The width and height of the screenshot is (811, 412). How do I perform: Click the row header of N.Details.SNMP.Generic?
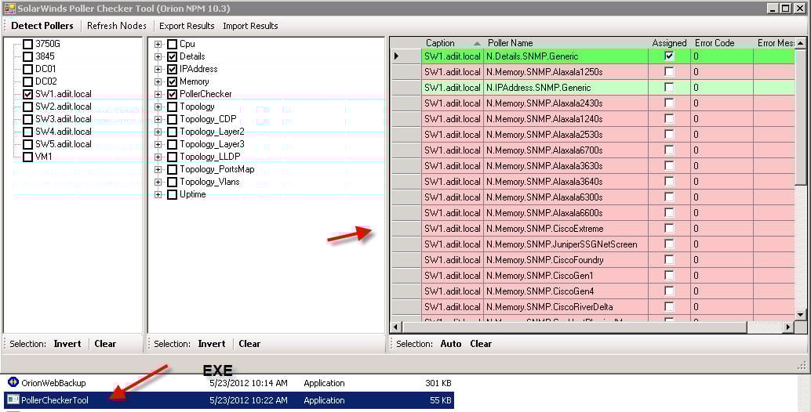coord(406,56)
